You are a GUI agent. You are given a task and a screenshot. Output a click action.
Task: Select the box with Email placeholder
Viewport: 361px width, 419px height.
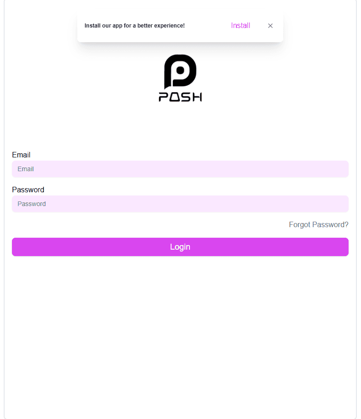click(x=180, y=169)
